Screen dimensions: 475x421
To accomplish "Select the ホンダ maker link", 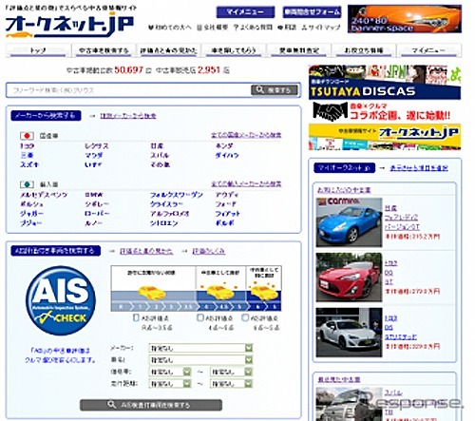I will (x=224, y=146).
